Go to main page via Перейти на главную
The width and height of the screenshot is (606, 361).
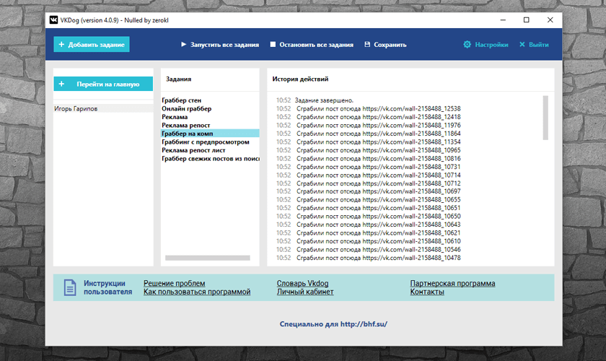pyautogui.click(x=103, y=84)
